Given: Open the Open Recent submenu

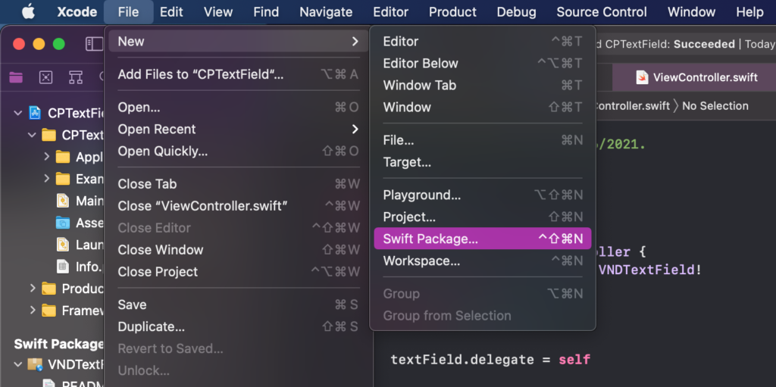Looking at the screenshot, I should point(238,130).
